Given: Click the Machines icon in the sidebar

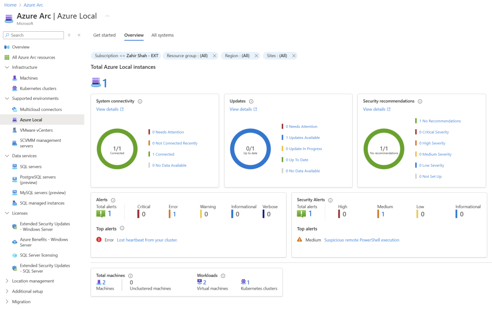Looking at the screenshot, I should click(15, 78).
